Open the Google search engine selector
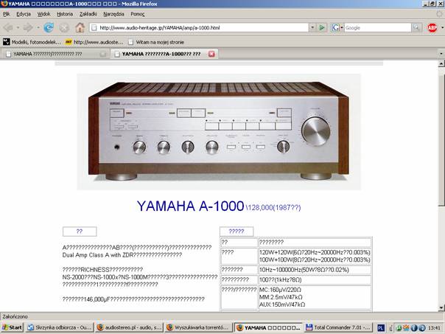Viewport: 445px width, 334px height. pyautogui.click(x=337, y=27)
